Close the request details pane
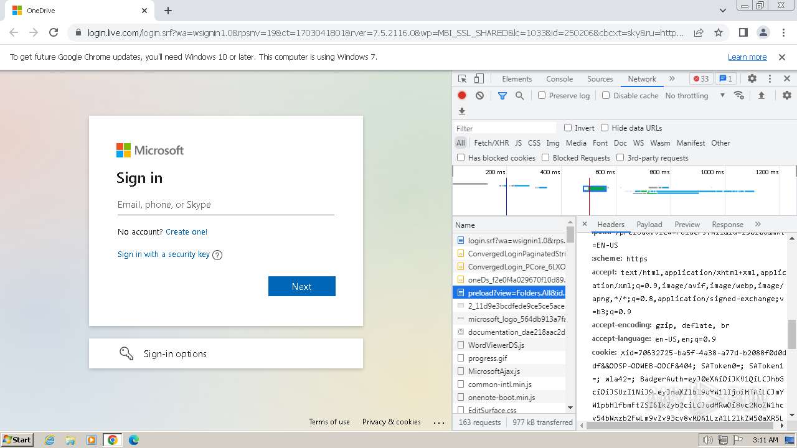Image resolution: width=797 pixels, height=448 pixels. click(x=585, y=224)
